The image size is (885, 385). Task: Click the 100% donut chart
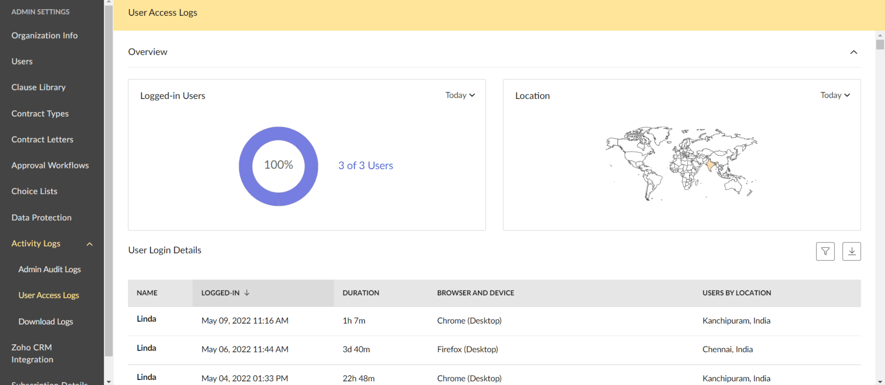tap(278, 166)
